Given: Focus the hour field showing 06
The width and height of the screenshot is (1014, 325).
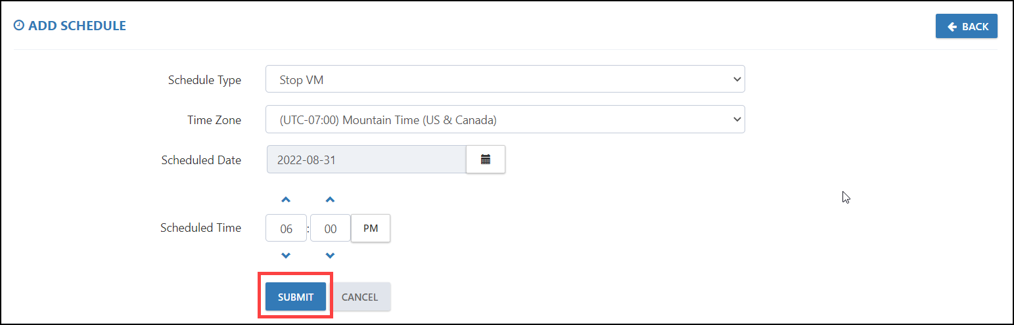Looking at the screenshot, I should 287,228.
